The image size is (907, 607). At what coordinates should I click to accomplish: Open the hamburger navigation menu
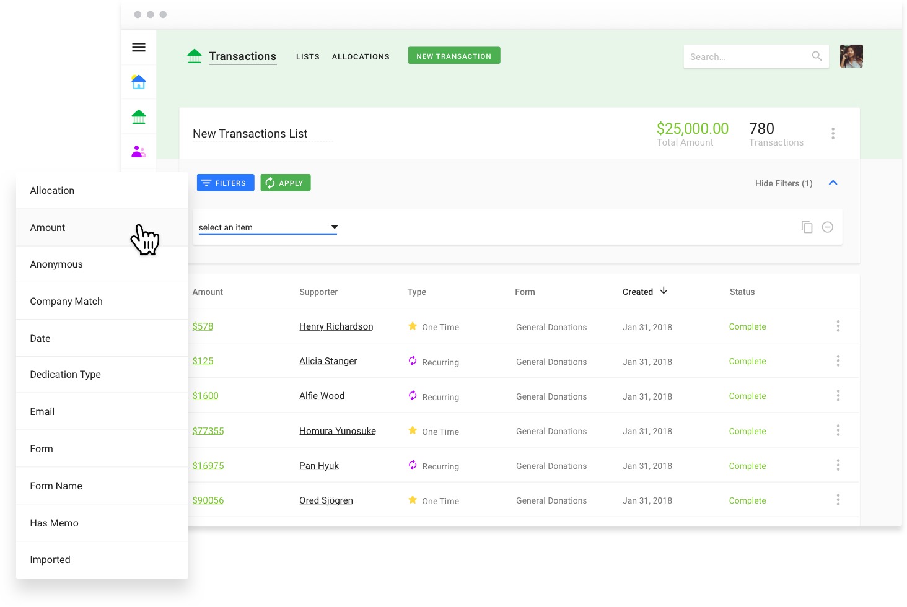point(138,47)
